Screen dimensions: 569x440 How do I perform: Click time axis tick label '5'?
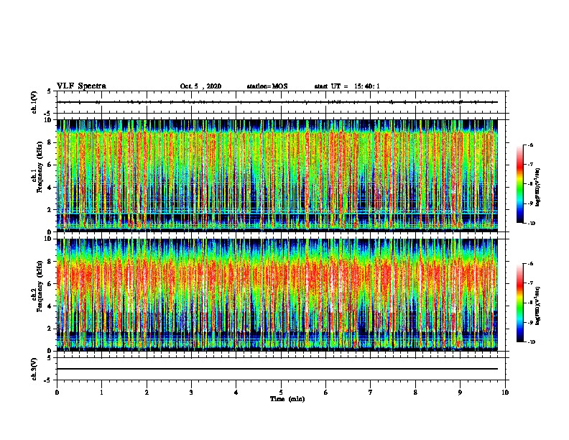click(281, 392)
